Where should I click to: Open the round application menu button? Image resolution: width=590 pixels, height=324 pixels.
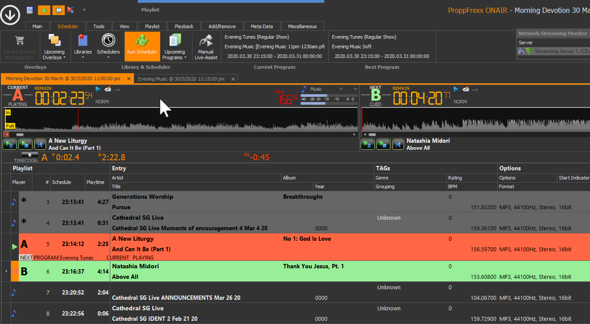10,15
